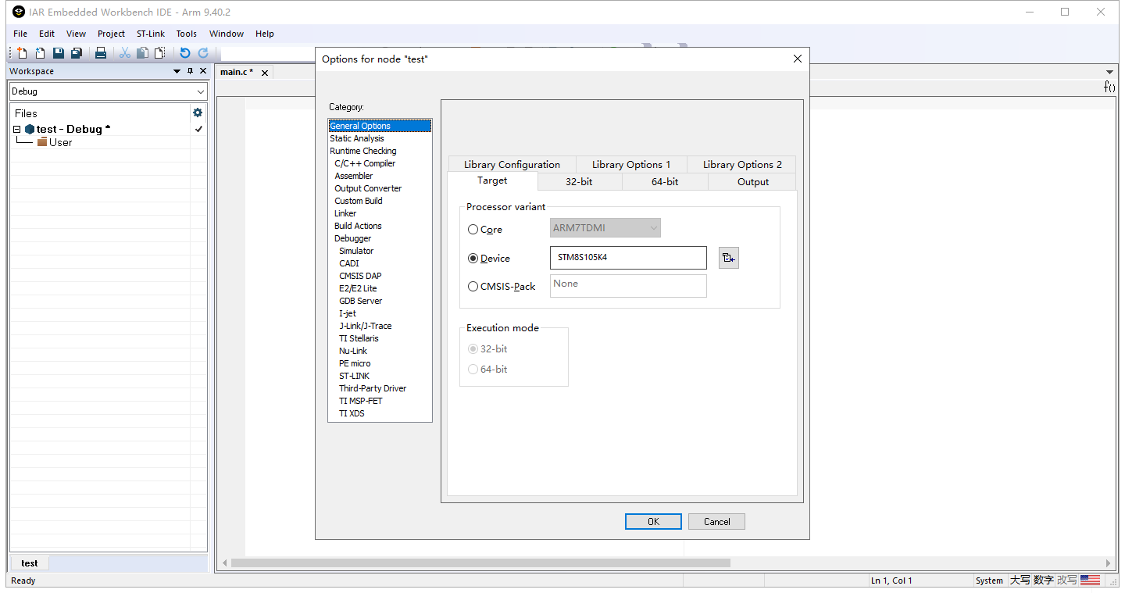
Task: Click the Save toolbar icon
Action: coord(59,53)
